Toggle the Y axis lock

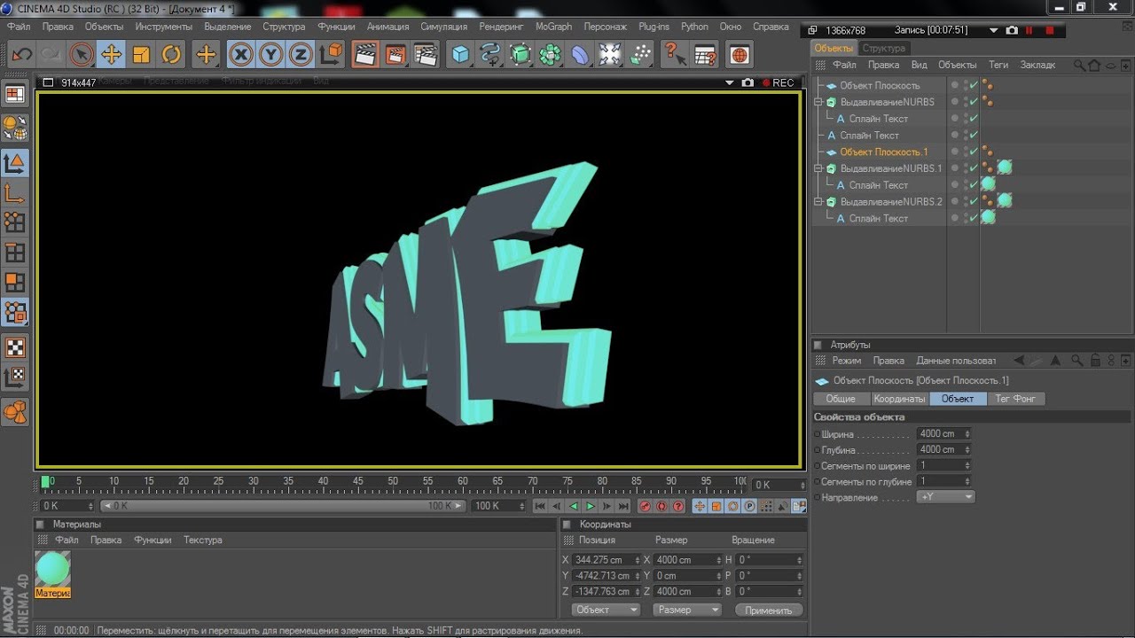pyautogui.click(x=271, y=55)
